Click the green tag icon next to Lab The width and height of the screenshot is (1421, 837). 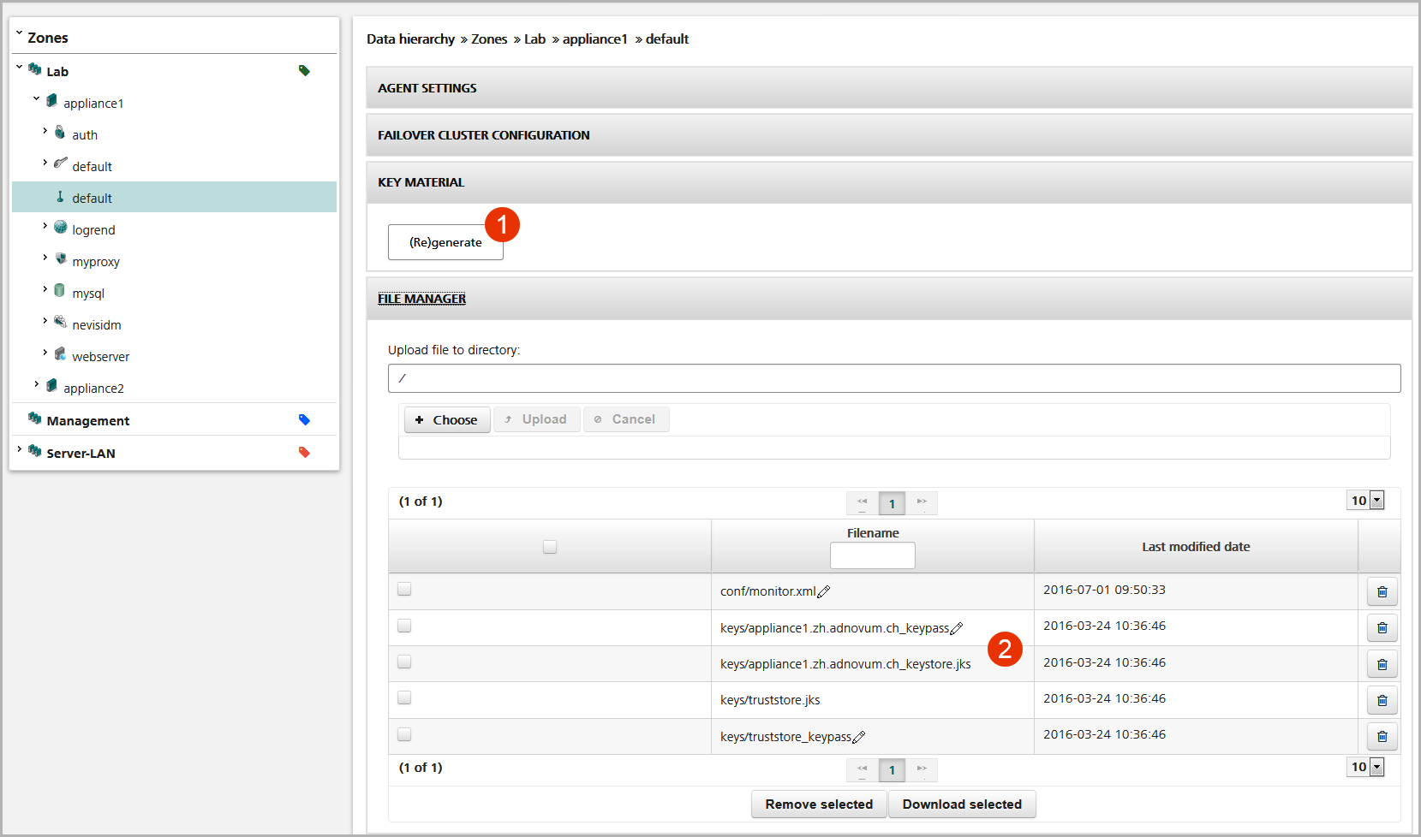[x=304, y=70]
